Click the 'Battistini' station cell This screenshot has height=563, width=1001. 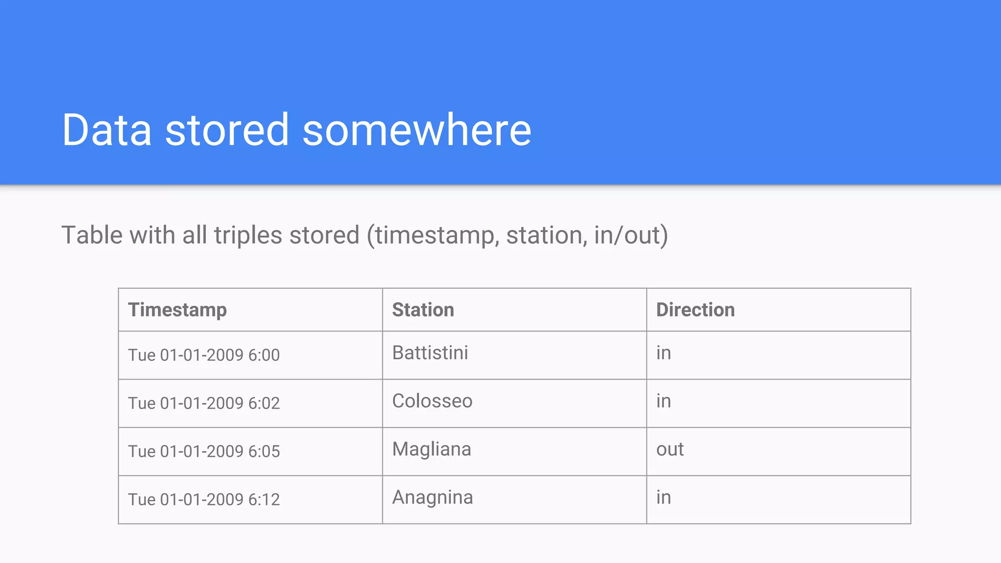point(514,355)
